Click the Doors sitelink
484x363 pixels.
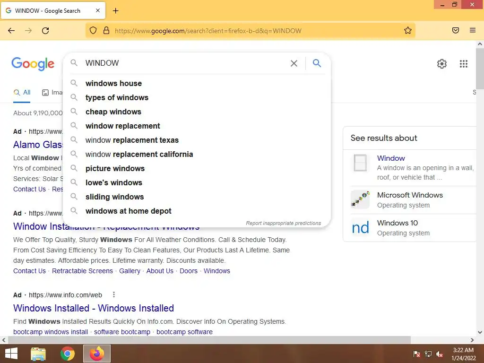click(189, 271)
